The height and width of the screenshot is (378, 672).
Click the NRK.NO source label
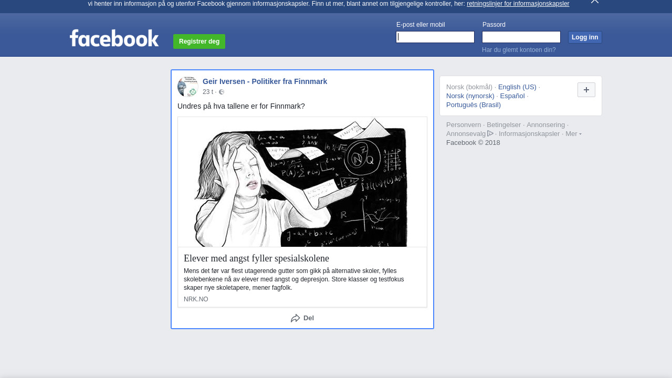[196, 299]
